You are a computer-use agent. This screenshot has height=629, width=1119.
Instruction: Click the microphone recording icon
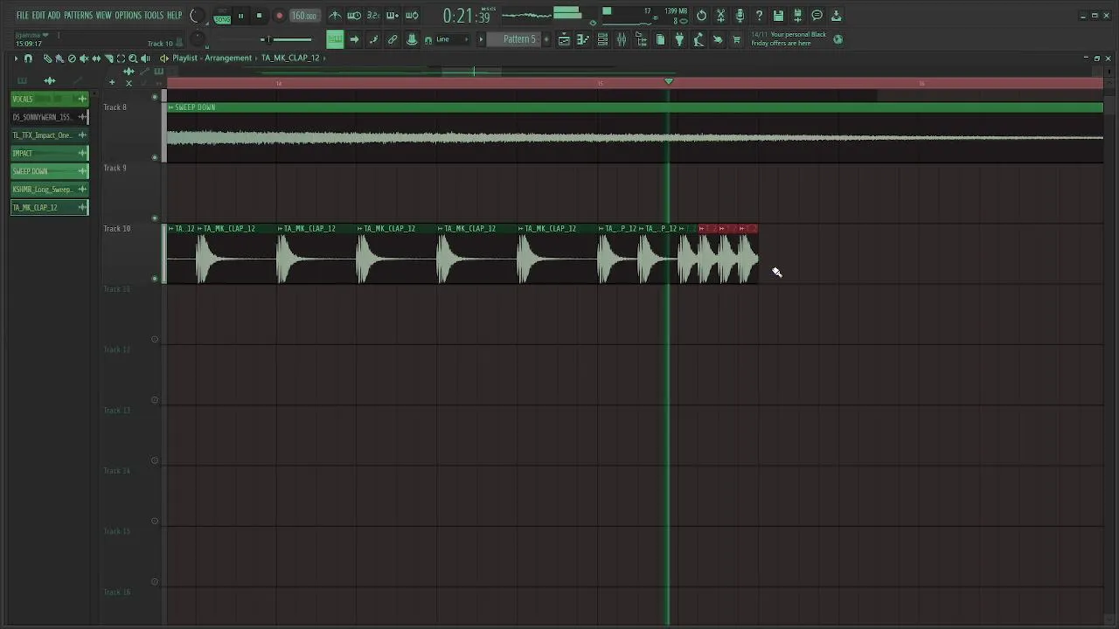[x=740, y=16]
